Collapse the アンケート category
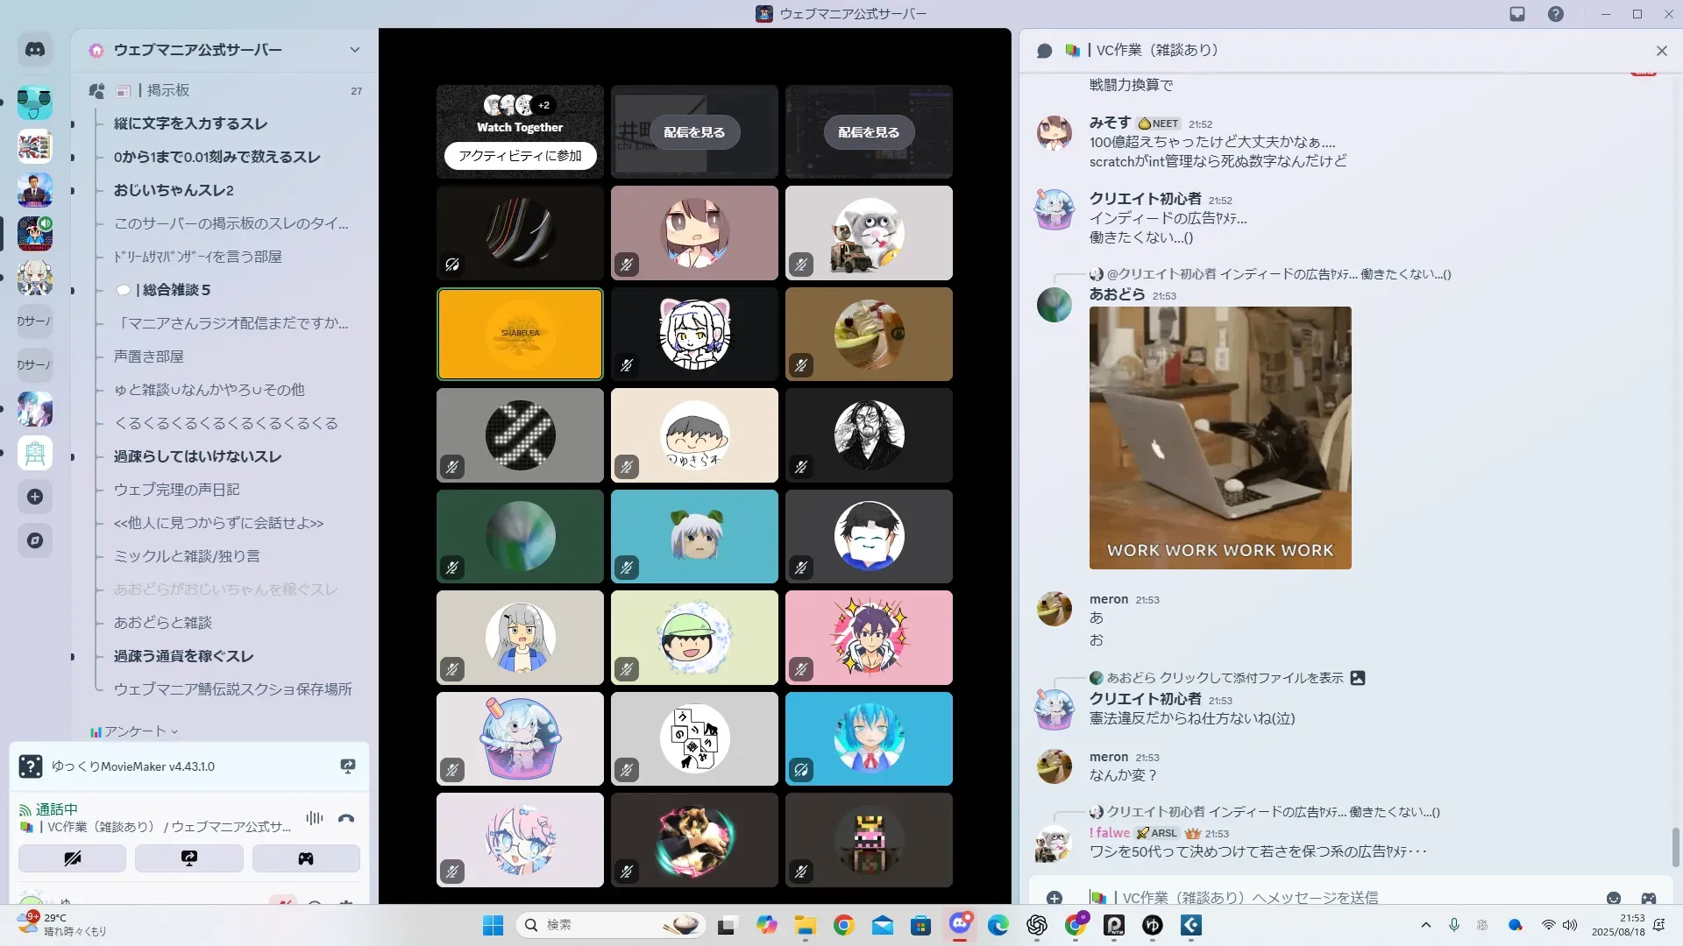Image resolution: width=1683 pixels, height=946 pixels. (x=134, y=731)
